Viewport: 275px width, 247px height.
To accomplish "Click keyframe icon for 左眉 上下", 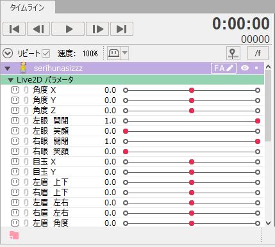I will tap(15, 182).
